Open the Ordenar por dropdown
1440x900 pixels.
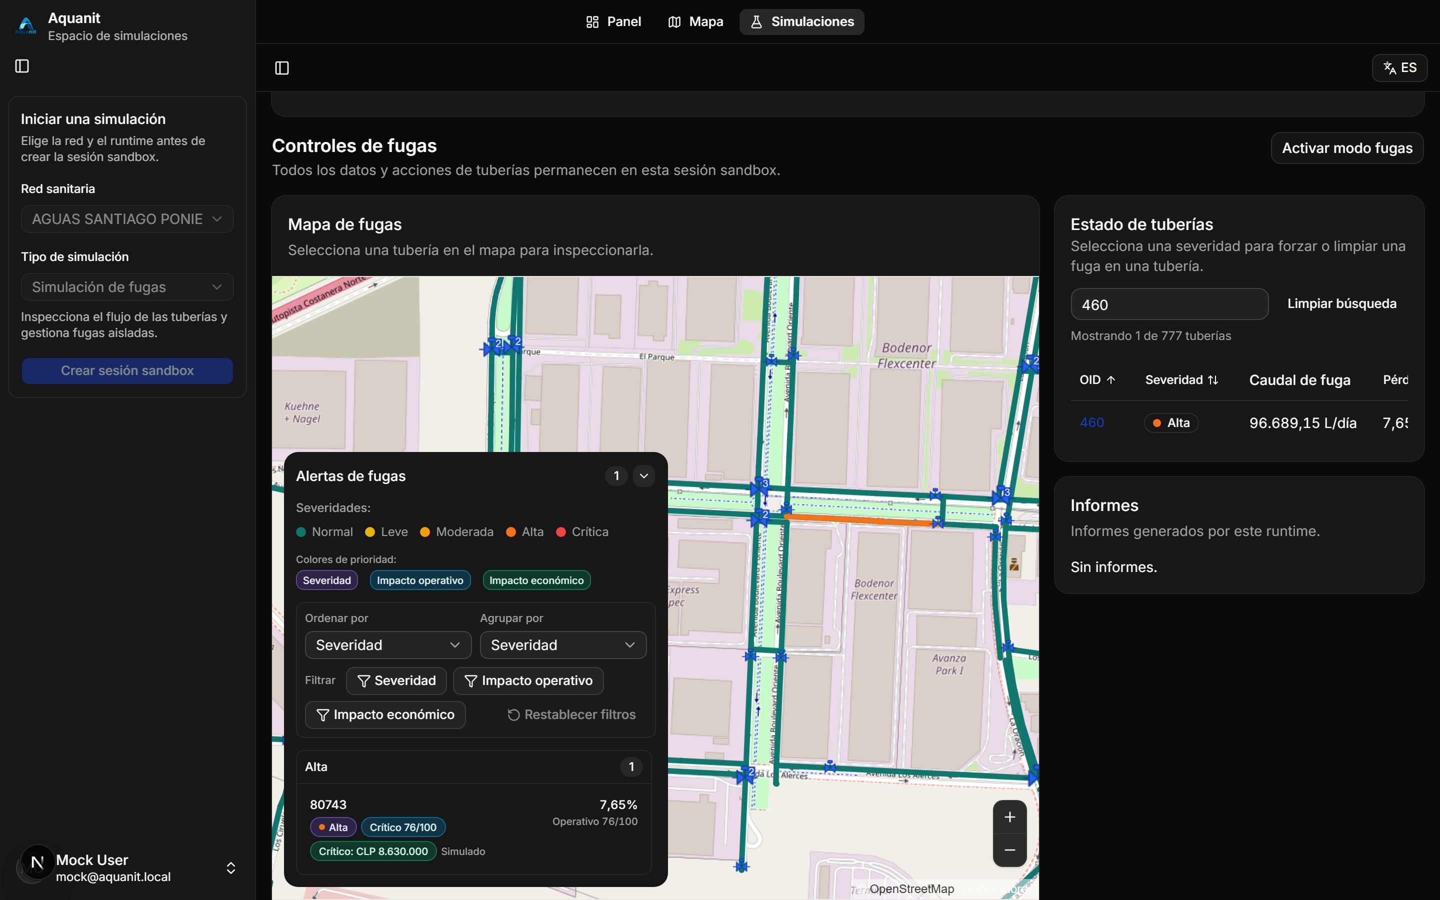coord(388,645)
